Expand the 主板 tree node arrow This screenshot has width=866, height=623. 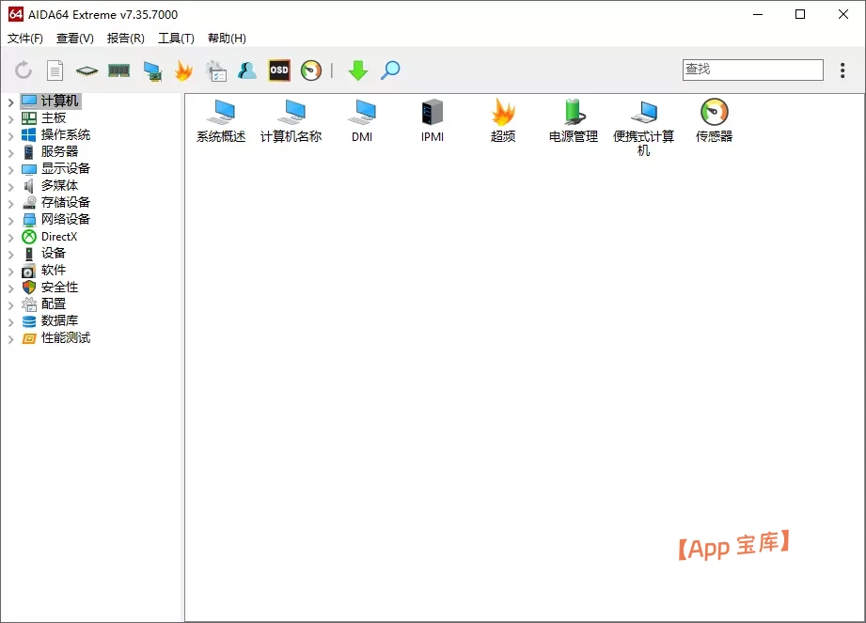[10, 118]
